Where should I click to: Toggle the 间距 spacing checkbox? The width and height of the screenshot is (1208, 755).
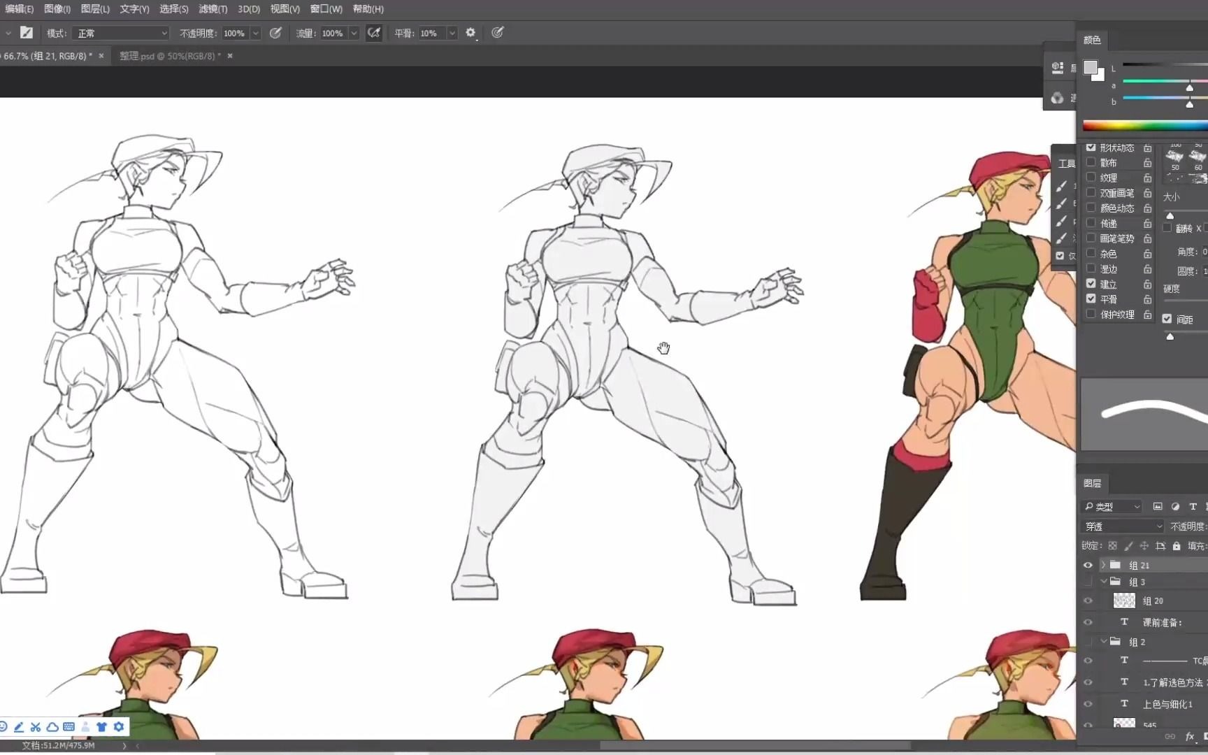[x=1167, y=319]
